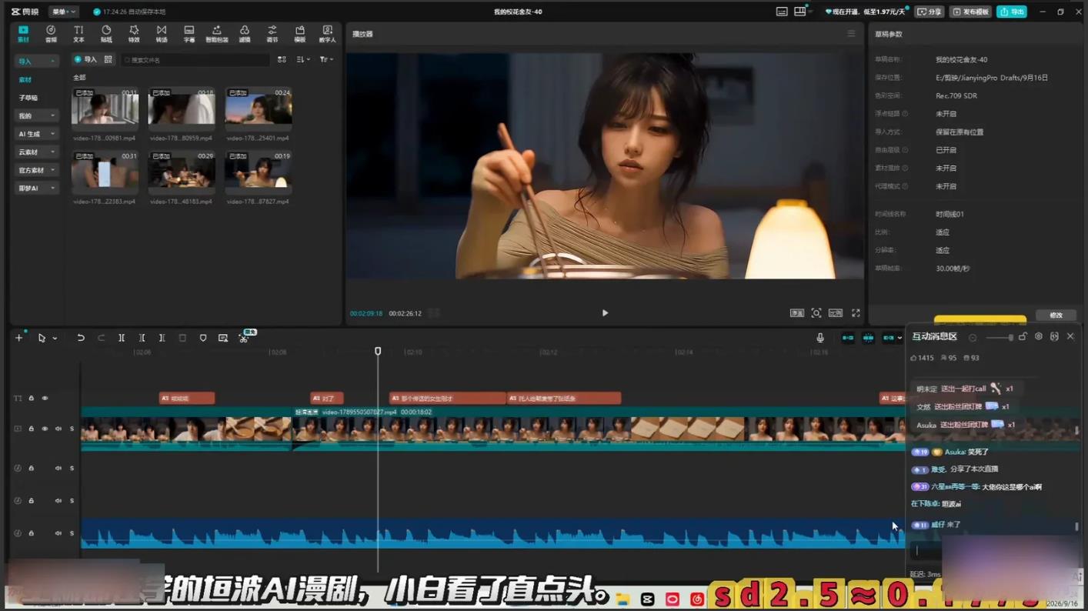Viewport: 1088px width, 611px height.
Task: Add a marker with the shield icon
Action: pos(203,338)
